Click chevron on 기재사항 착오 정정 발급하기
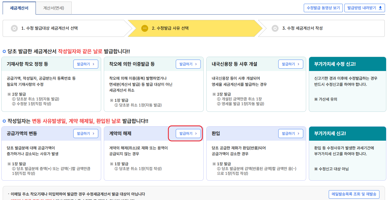 [93, 64]
